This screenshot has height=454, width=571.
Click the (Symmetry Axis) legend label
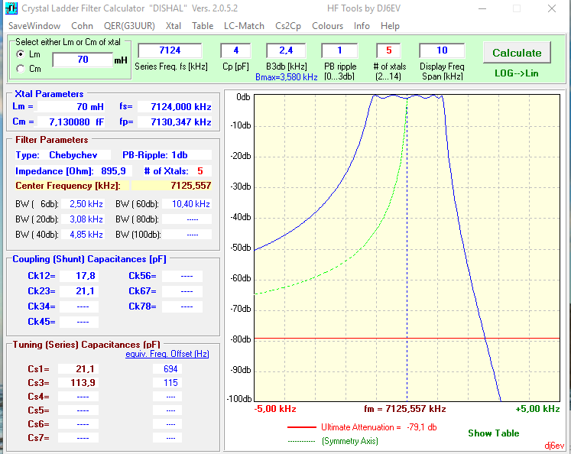tap(350, 441)
